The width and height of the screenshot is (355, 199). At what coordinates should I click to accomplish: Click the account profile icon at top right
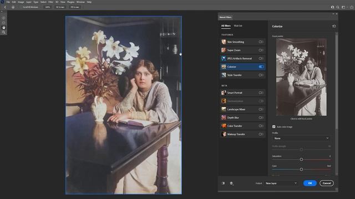pos(332,7)
